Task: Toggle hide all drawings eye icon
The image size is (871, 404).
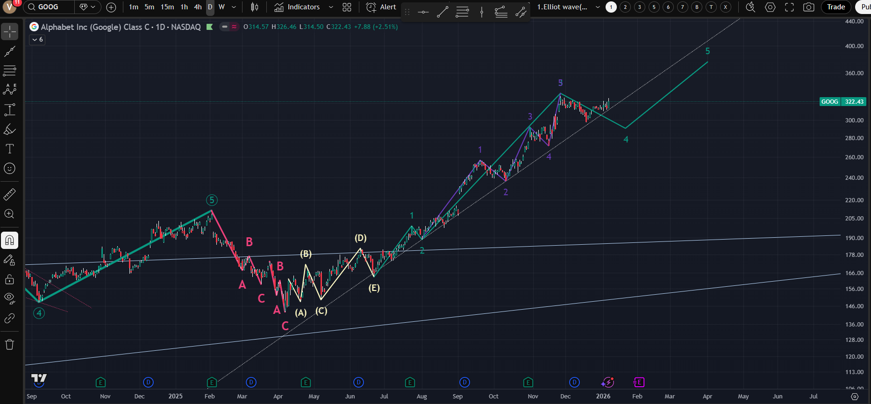Action: [9, 298]
